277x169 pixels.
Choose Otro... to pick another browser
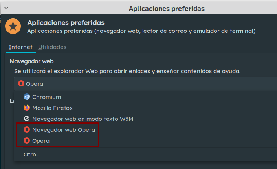[32, 155]
